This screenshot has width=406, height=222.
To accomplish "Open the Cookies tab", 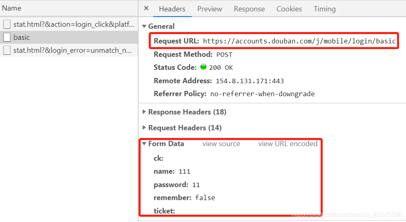I will 289,9.
